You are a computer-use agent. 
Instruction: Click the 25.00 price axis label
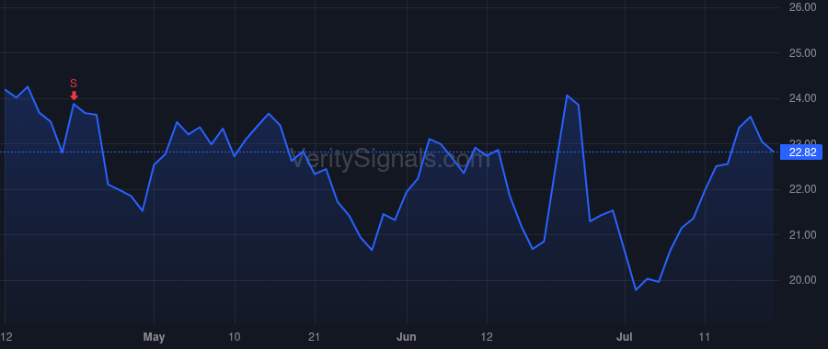[x=801, y=52]
